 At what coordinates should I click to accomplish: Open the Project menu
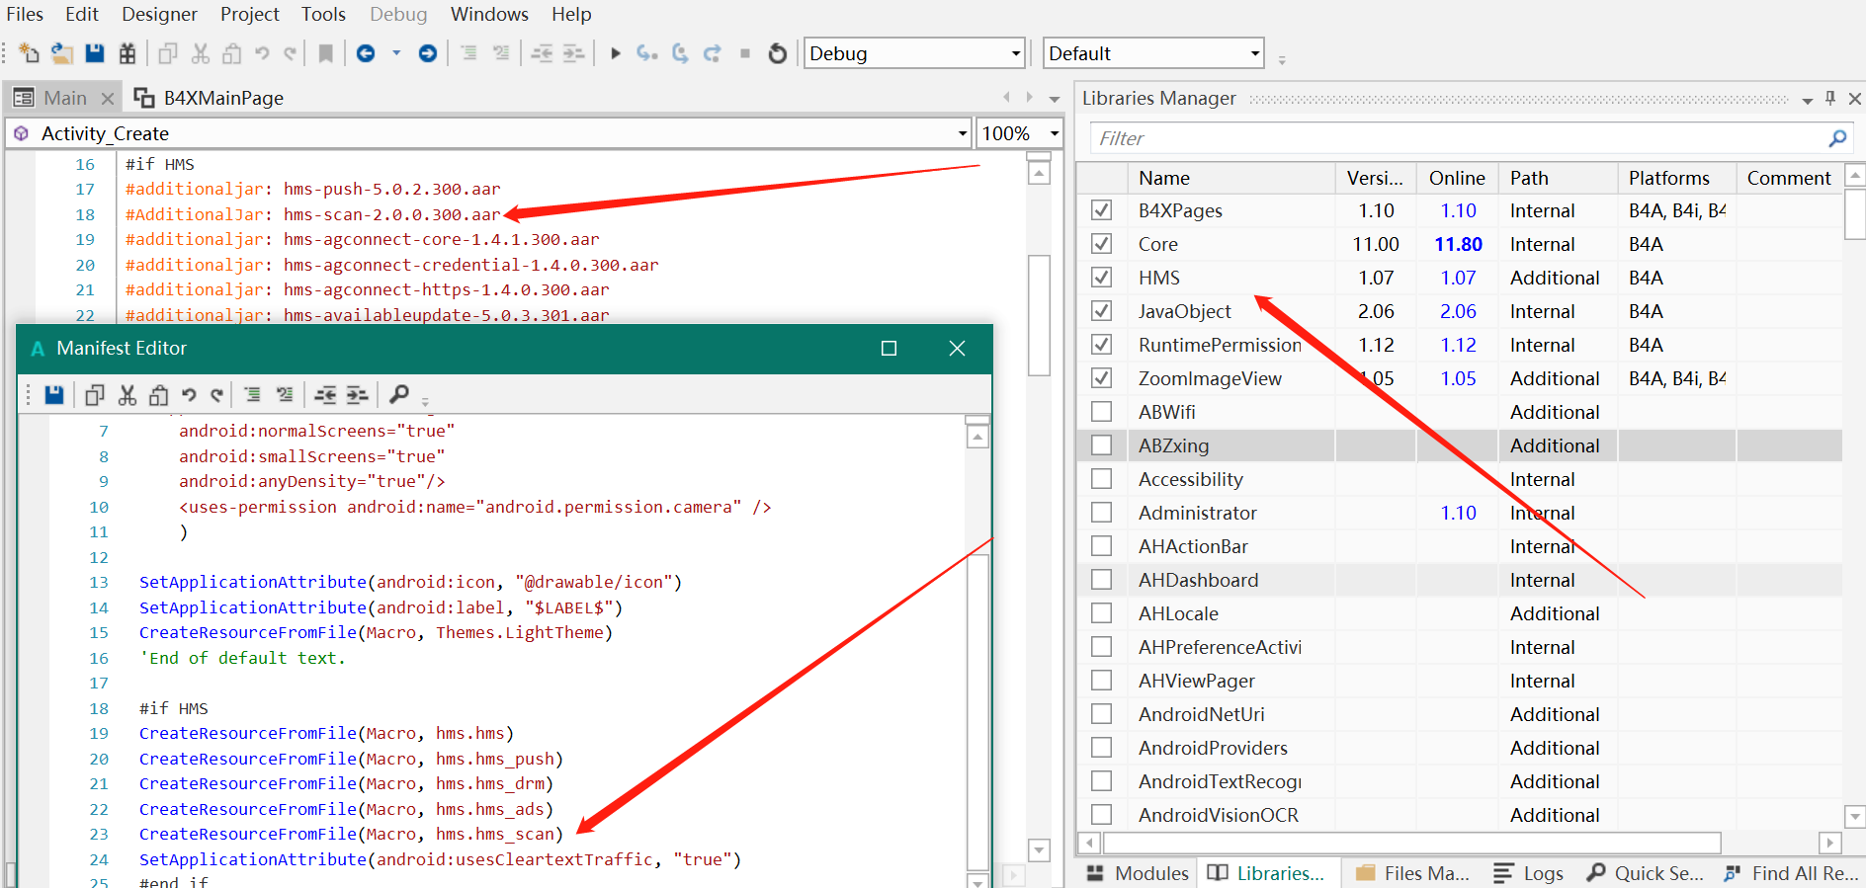(249, 14)
